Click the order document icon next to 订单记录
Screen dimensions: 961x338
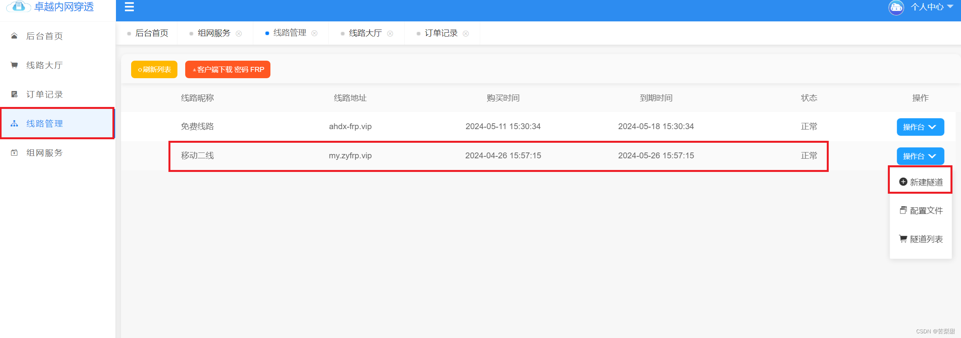click(x=14, y=94)
